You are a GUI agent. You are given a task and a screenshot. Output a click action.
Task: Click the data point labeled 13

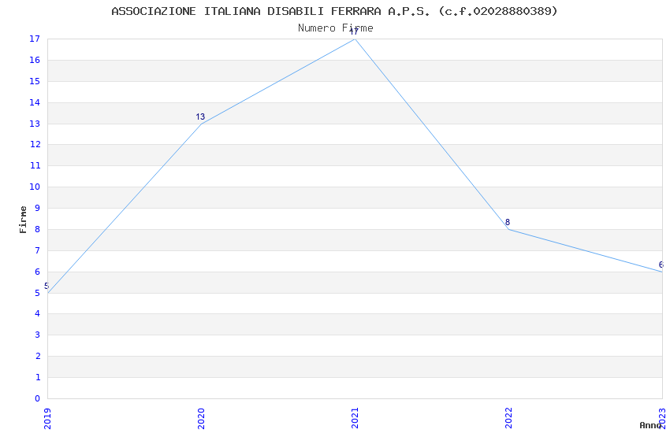point(201,124)
